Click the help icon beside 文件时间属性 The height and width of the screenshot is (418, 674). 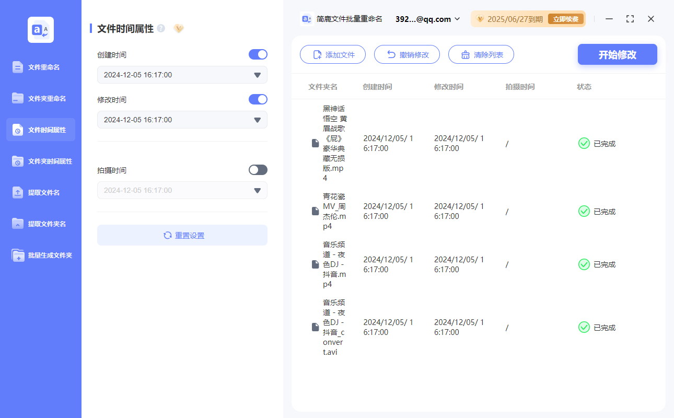pos(160,29)
